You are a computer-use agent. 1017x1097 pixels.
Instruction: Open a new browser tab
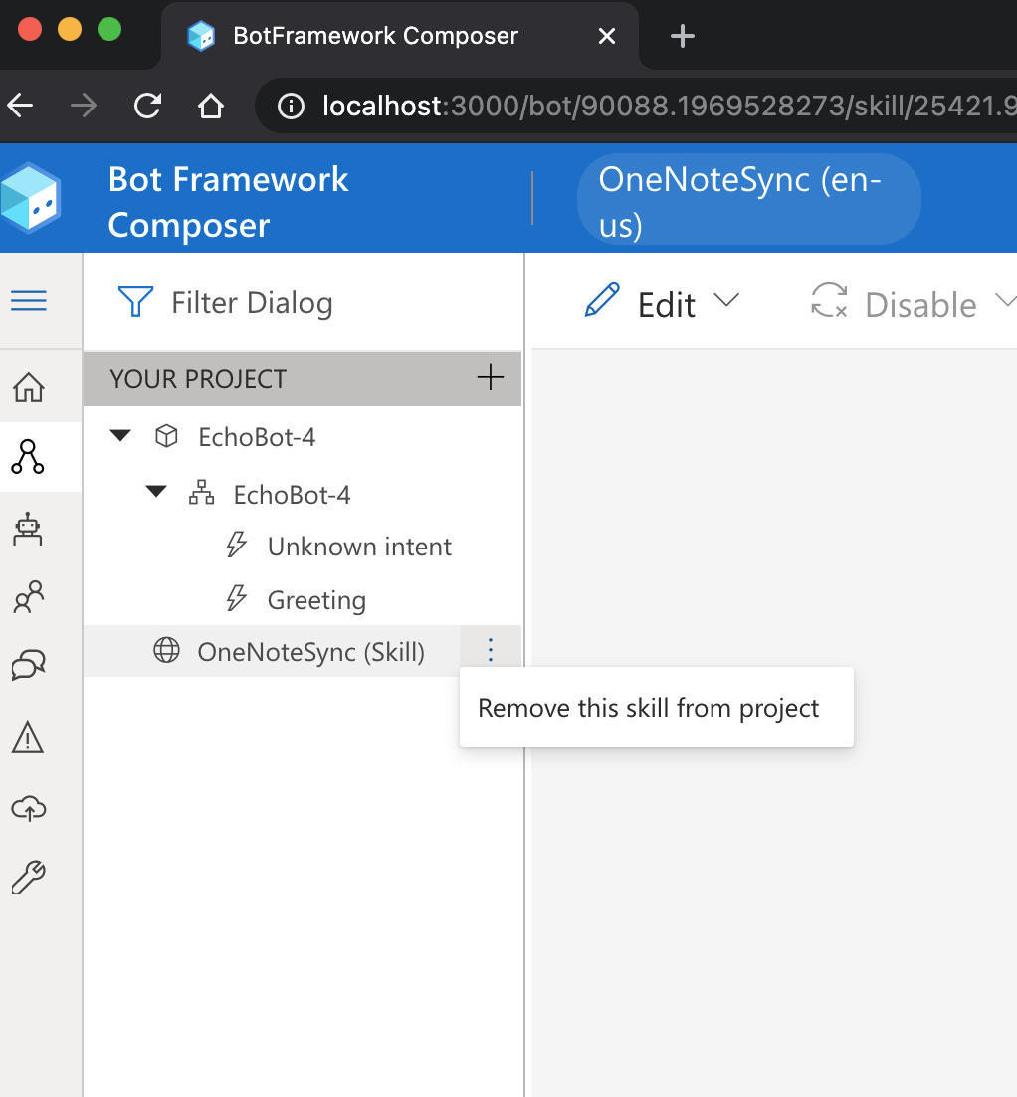click(x=682, y=36)
